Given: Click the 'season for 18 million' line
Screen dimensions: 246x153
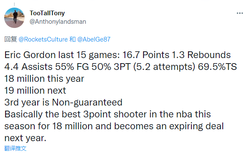Looking at the screenshot, I should pyautogui.click(x=114, y=126).
